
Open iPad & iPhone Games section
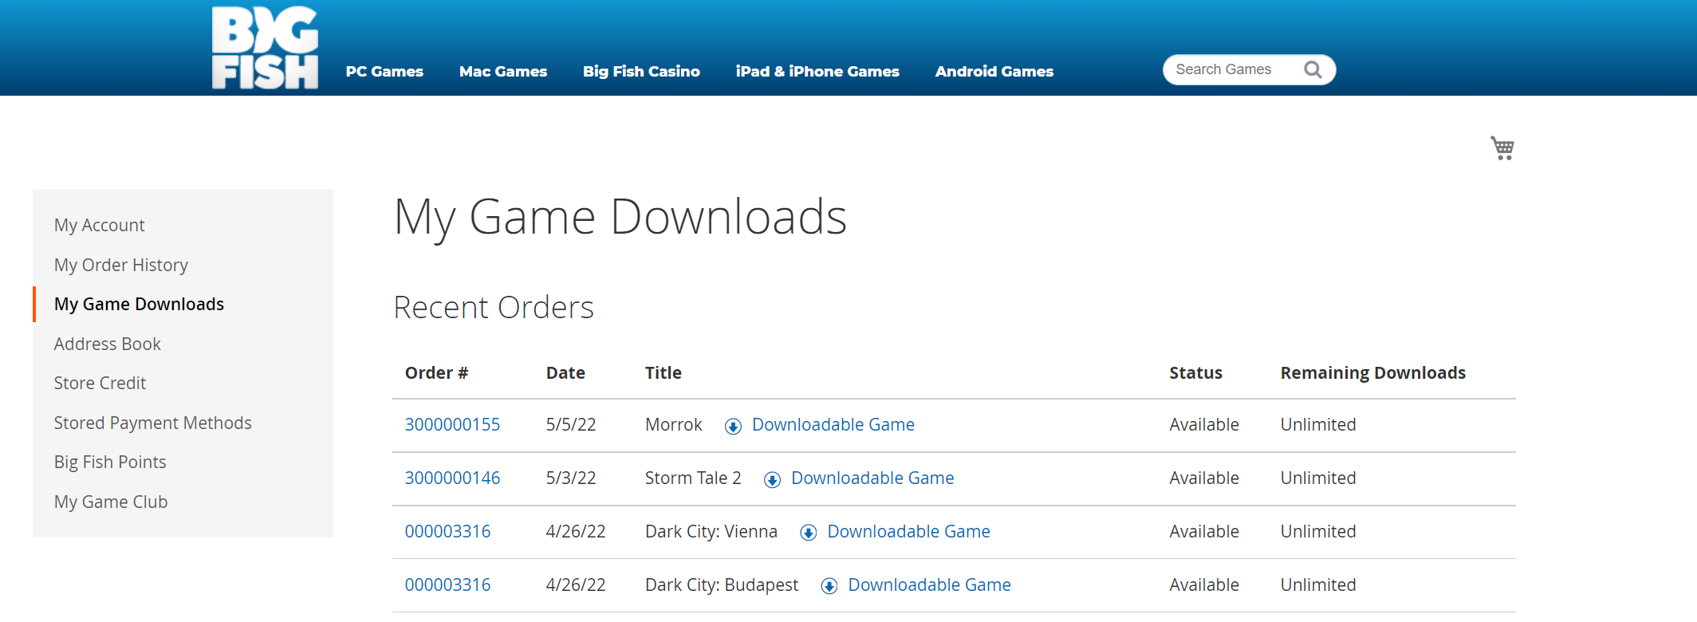[x=817, y=72]
